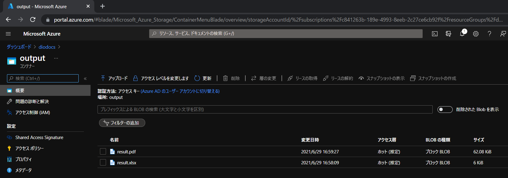Sort by BLOB type (BLOB の種類) column
Viewport: 508px width, 178px height.
click(x=438, y=140)
